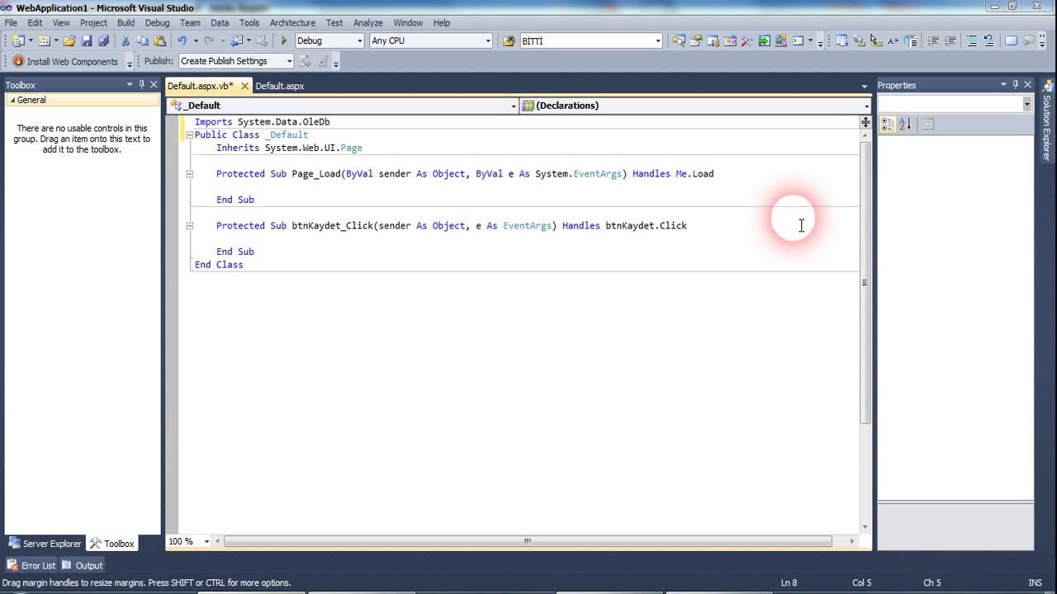
Task: Click the Paste clipboard icon
Action: [x=159, y=40]
